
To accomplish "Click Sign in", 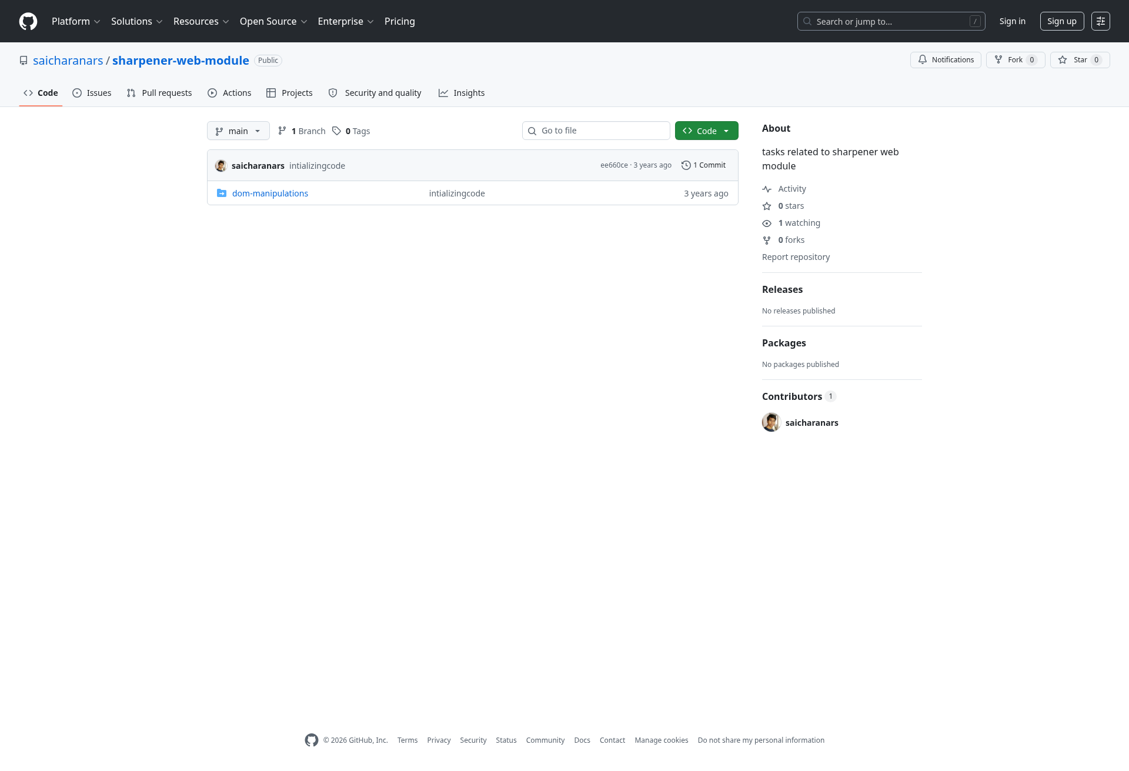I will pos(1013,21).
